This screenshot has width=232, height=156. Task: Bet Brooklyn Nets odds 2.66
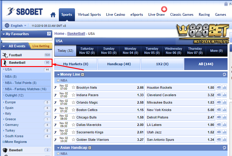(140, 88)
